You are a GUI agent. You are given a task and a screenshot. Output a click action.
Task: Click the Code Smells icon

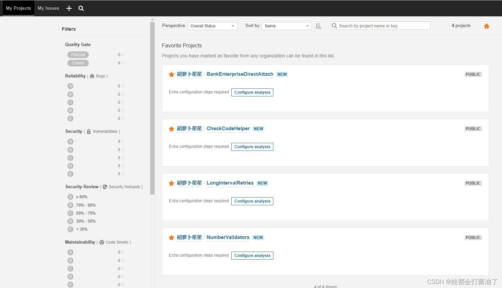pos(102,242)
